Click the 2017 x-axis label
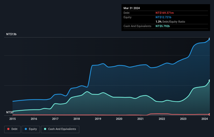 tap(55, 119)
